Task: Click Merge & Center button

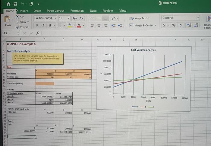Action: click(143, 25)
